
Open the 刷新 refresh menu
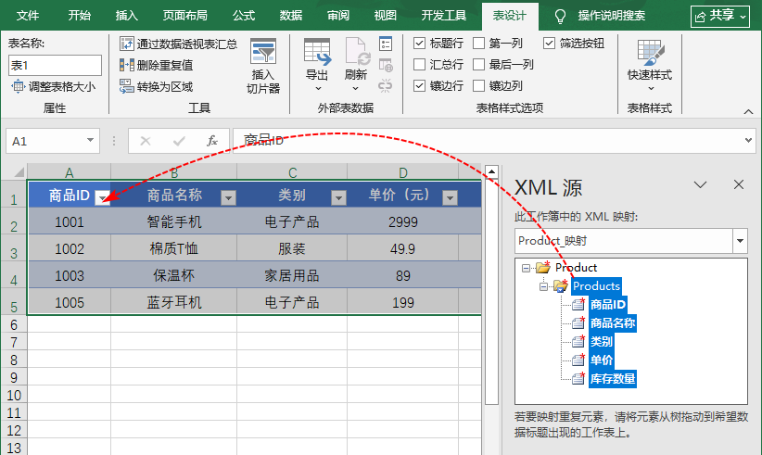click(x=355, y=66)
